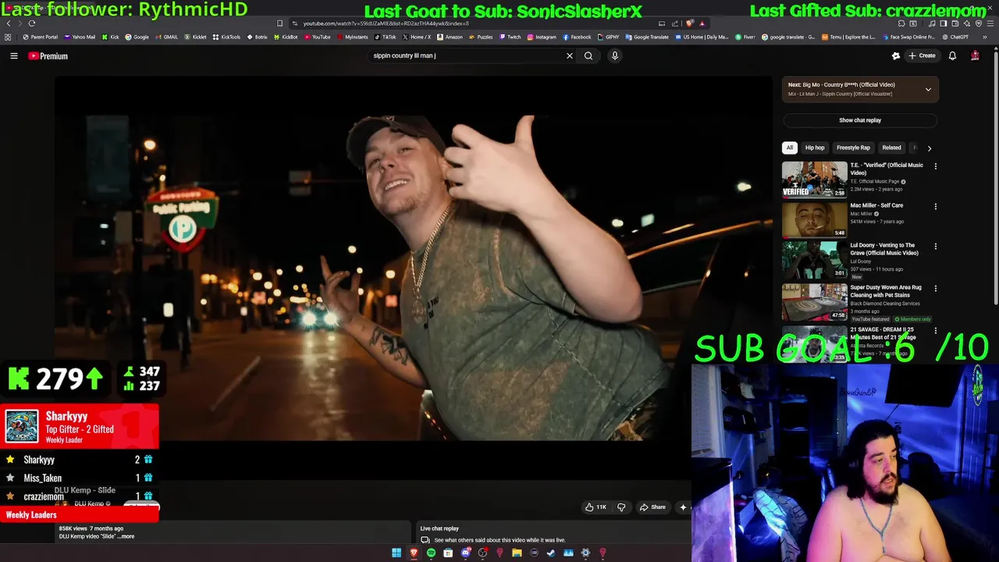This screenshot has width=999, height=562.
Task: Open Microsoft Store from taskbar
Action: 448,553
